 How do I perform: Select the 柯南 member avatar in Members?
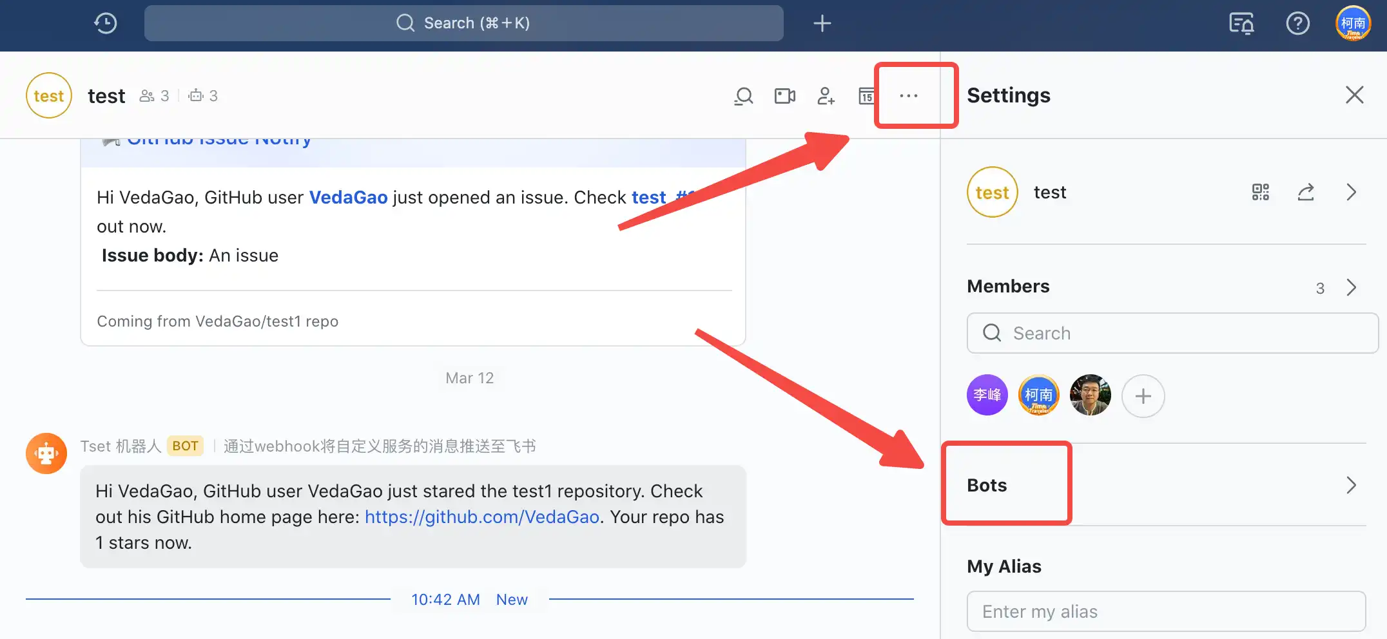click(x=1038, y=395)
